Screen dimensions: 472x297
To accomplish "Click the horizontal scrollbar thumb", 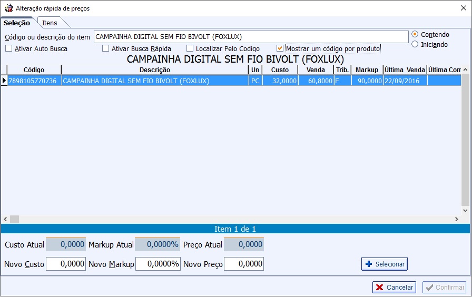I will coord(14,219).
